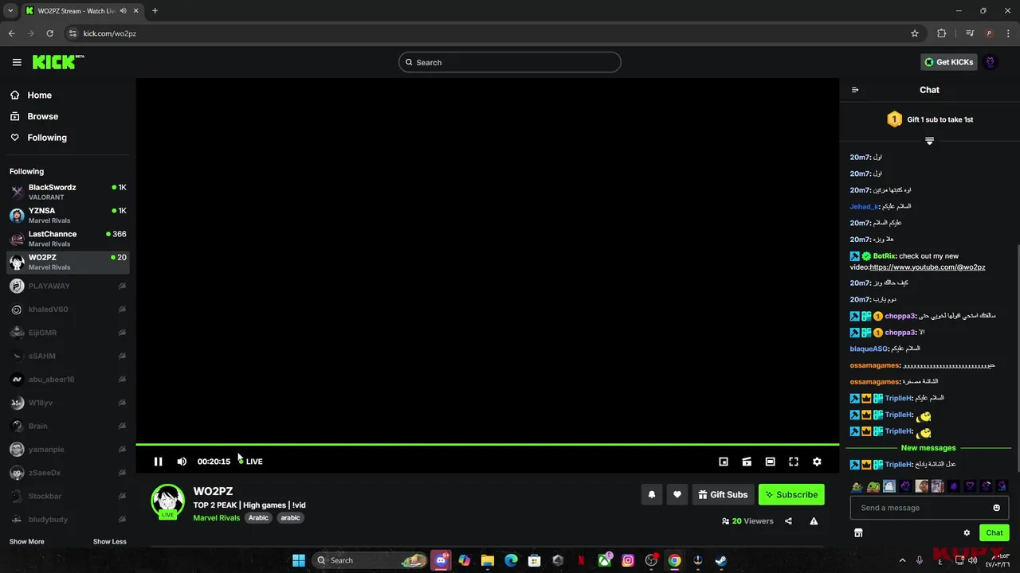The height and width of the screenshot is (573, 1020).
Task: Open new browser tab
Action: [155, 10]
